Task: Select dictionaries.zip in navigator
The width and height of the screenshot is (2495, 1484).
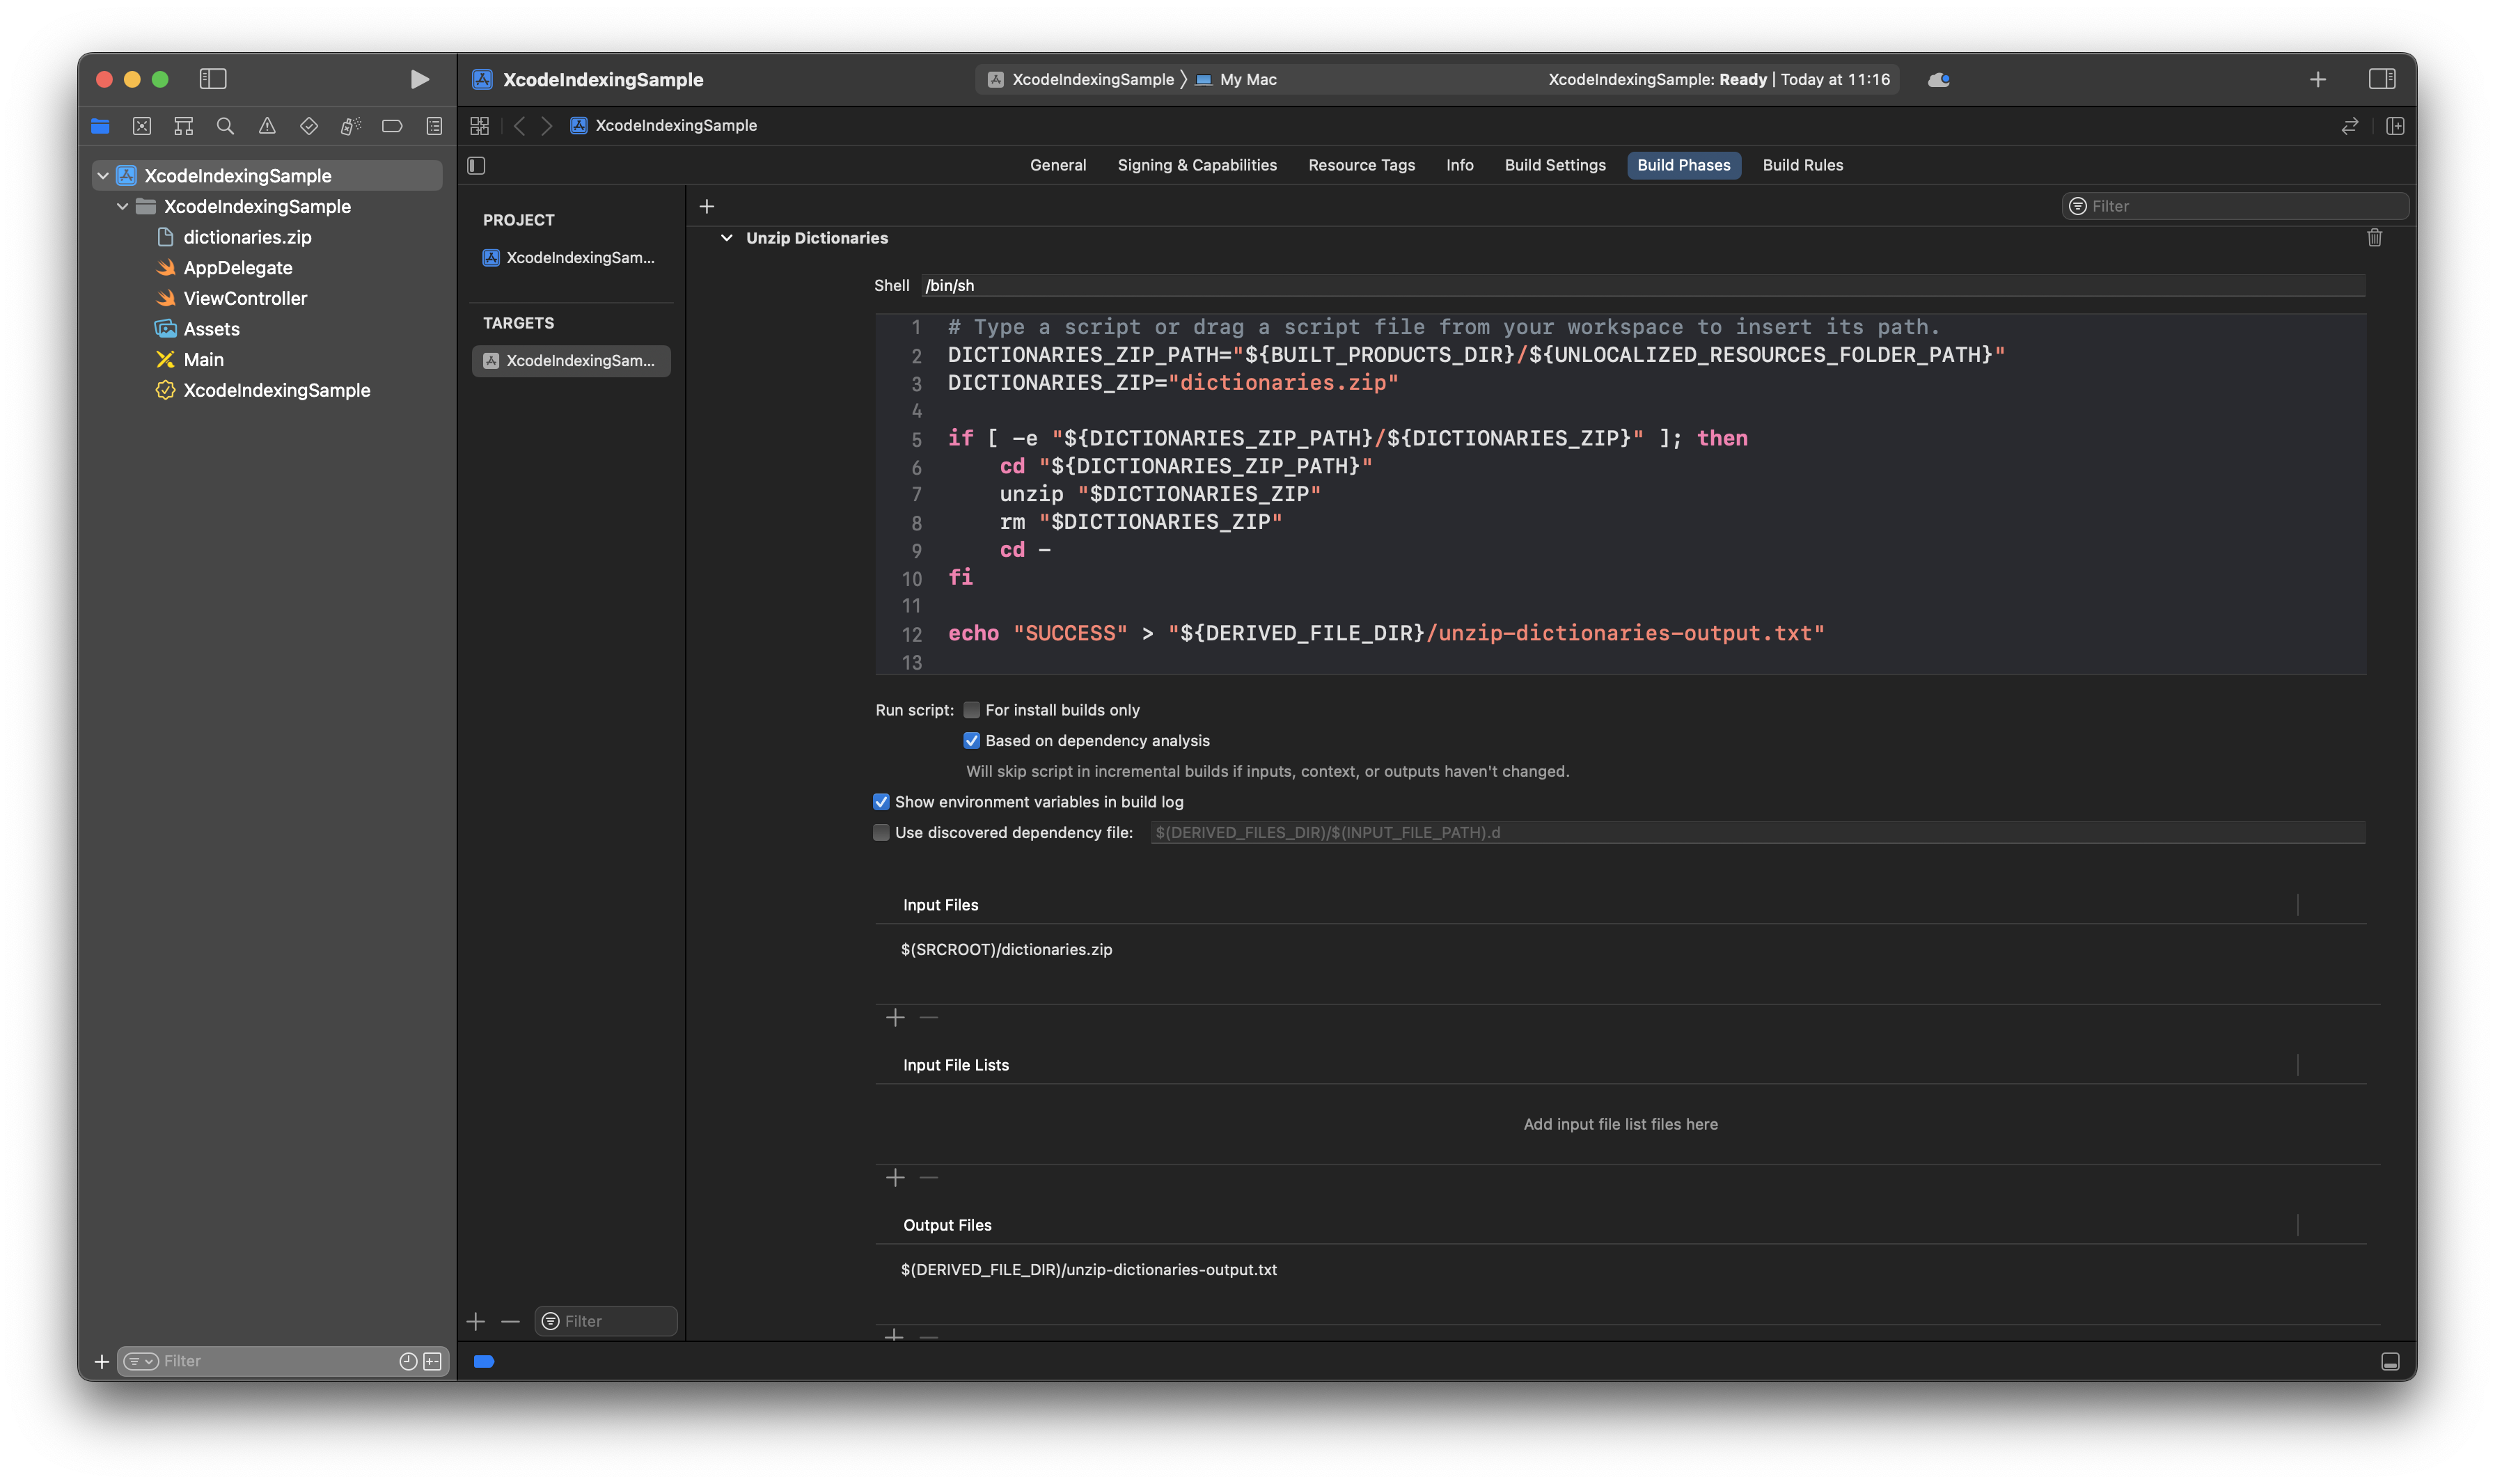Action: pos(247,237)
